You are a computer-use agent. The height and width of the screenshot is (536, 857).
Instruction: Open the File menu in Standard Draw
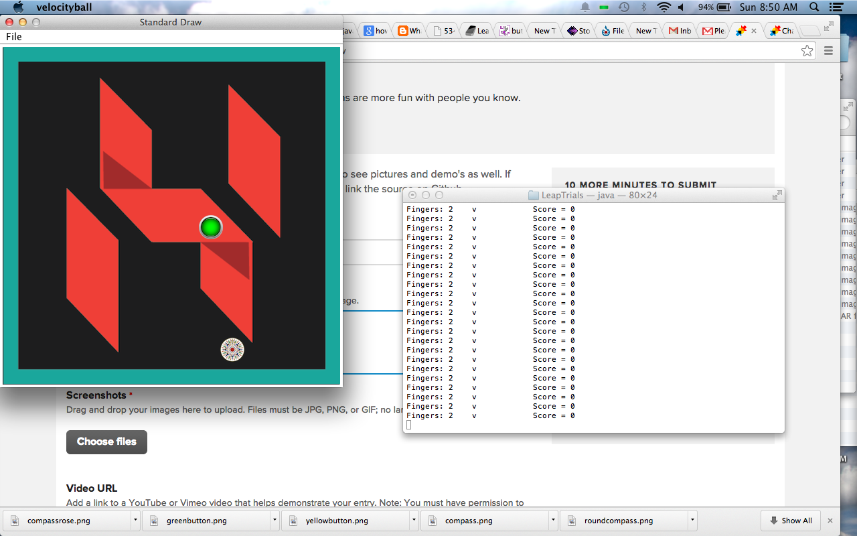pos(14,37)
